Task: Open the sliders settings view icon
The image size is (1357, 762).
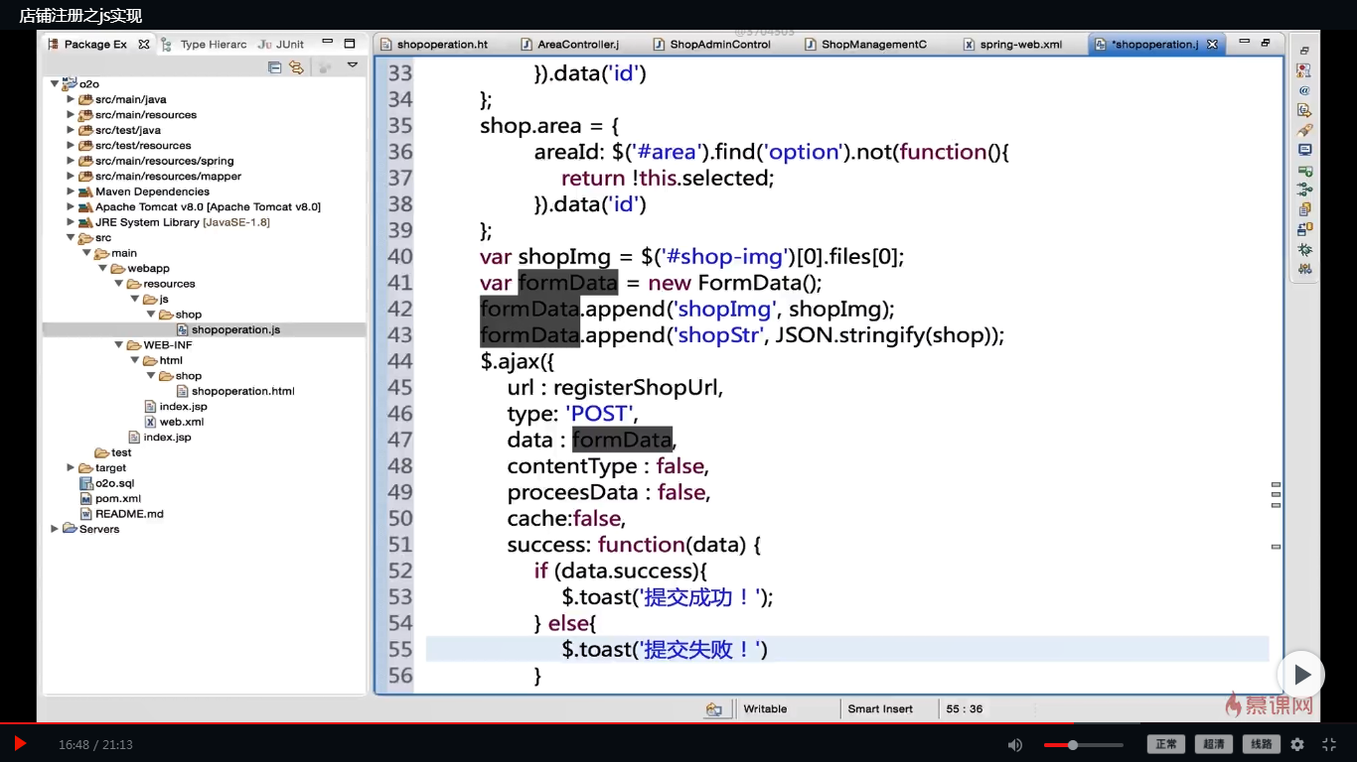Action: 1304,268
